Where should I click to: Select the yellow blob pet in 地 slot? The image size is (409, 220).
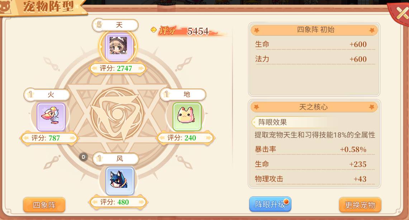(x=187, y=116)
